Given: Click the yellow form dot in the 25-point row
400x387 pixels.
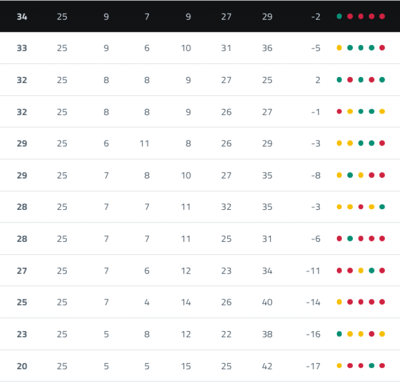Looking at the screenshot, I should click(x=339, y=302).
